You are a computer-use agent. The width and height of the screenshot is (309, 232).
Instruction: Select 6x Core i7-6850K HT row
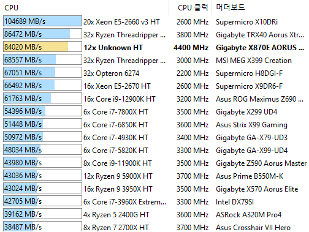[115, 125]
